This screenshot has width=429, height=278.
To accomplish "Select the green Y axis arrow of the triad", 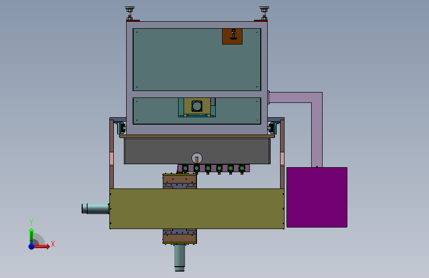I will (32, 235).
